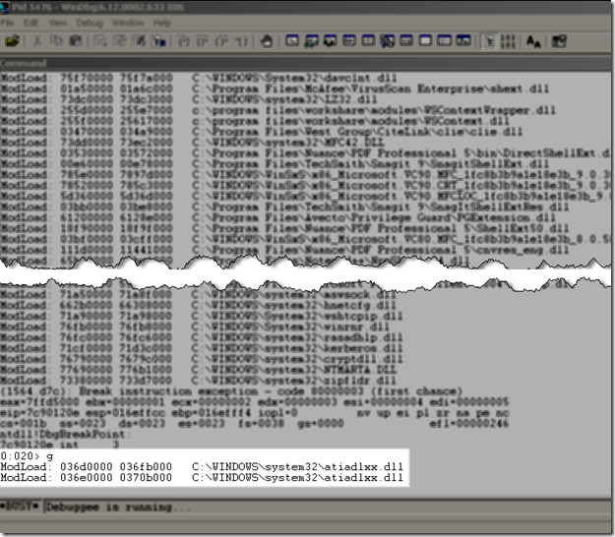Image resolution: width=615 pixels, height=537 pixels.
Task: Open the Debug menu
Action: pos(91,22)
